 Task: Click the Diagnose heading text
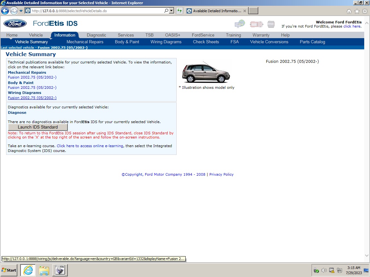(x=17, y=113)
